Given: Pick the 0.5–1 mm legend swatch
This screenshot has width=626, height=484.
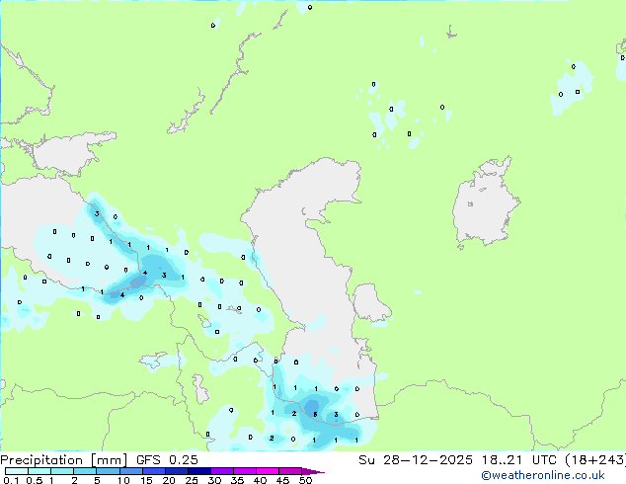Looking at the screenshot, I should coord(39,471).
